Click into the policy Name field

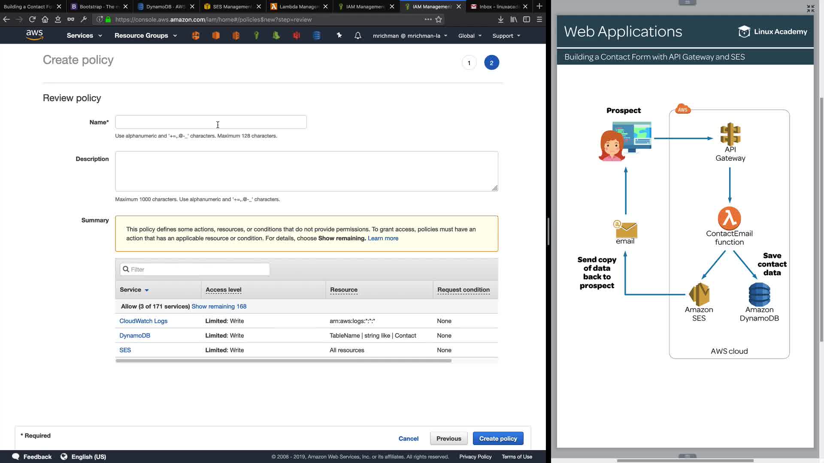(x=211, y=122)
